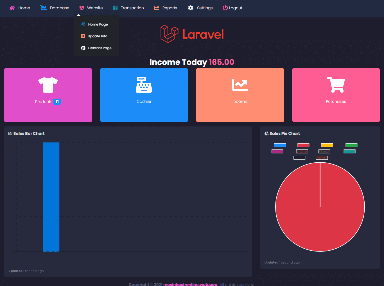Screen dimensions: 384x286
Task: Click the blue bar in Sales Bar Chart
Action: tap(51, 197)
